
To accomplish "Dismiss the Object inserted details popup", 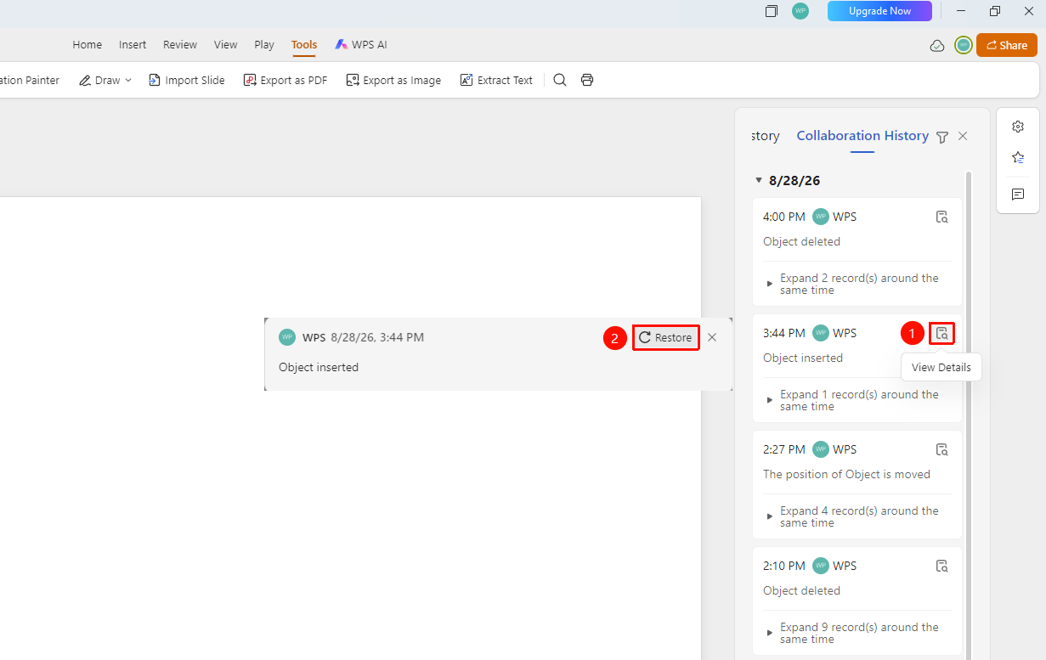I will pyautogui.click(x=712, y=337).
